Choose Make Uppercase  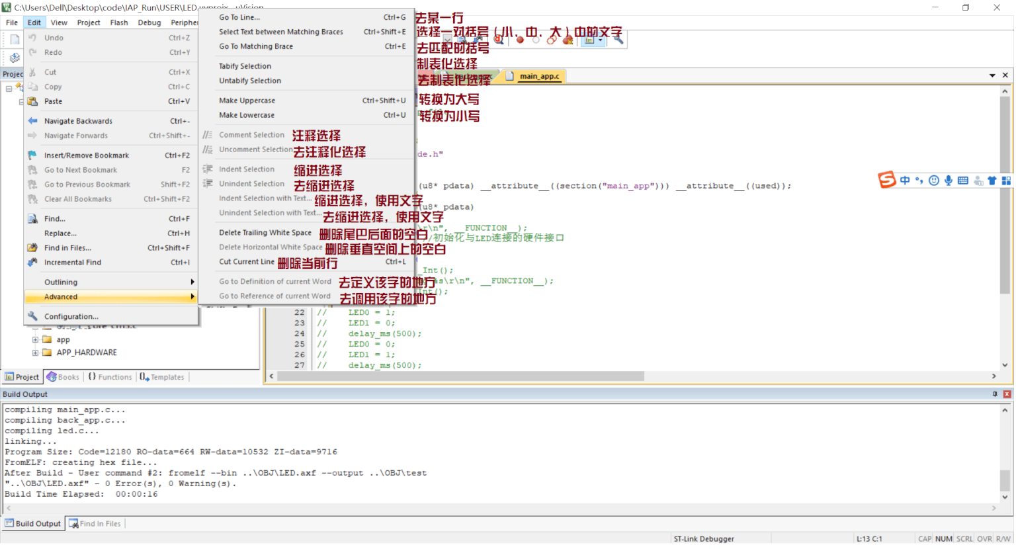pyautogui.click(x=307, y=101)
